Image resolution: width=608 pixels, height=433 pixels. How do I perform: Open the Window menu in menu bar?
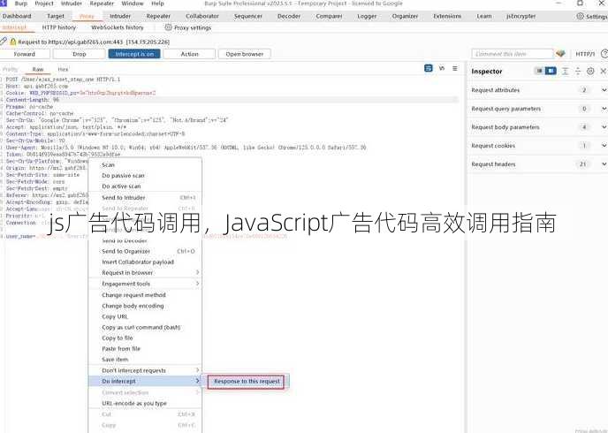pos(133,4)
